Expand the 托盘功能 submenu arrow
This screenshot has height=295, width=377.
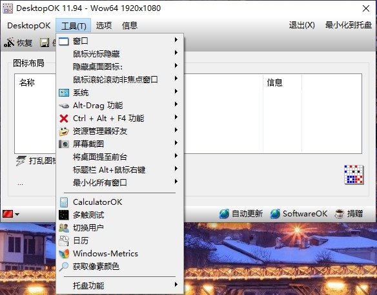(x=176, y=285)
